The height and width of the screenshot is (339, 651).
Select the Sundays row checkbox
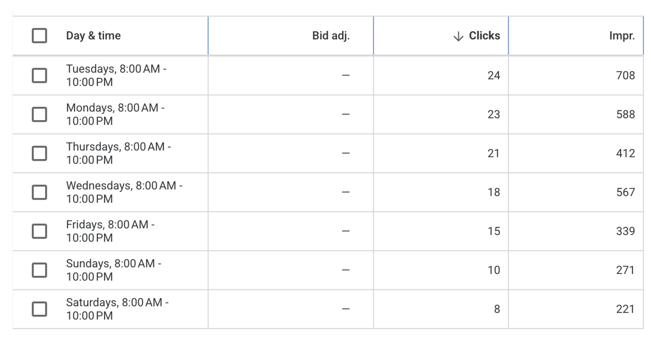39,270
